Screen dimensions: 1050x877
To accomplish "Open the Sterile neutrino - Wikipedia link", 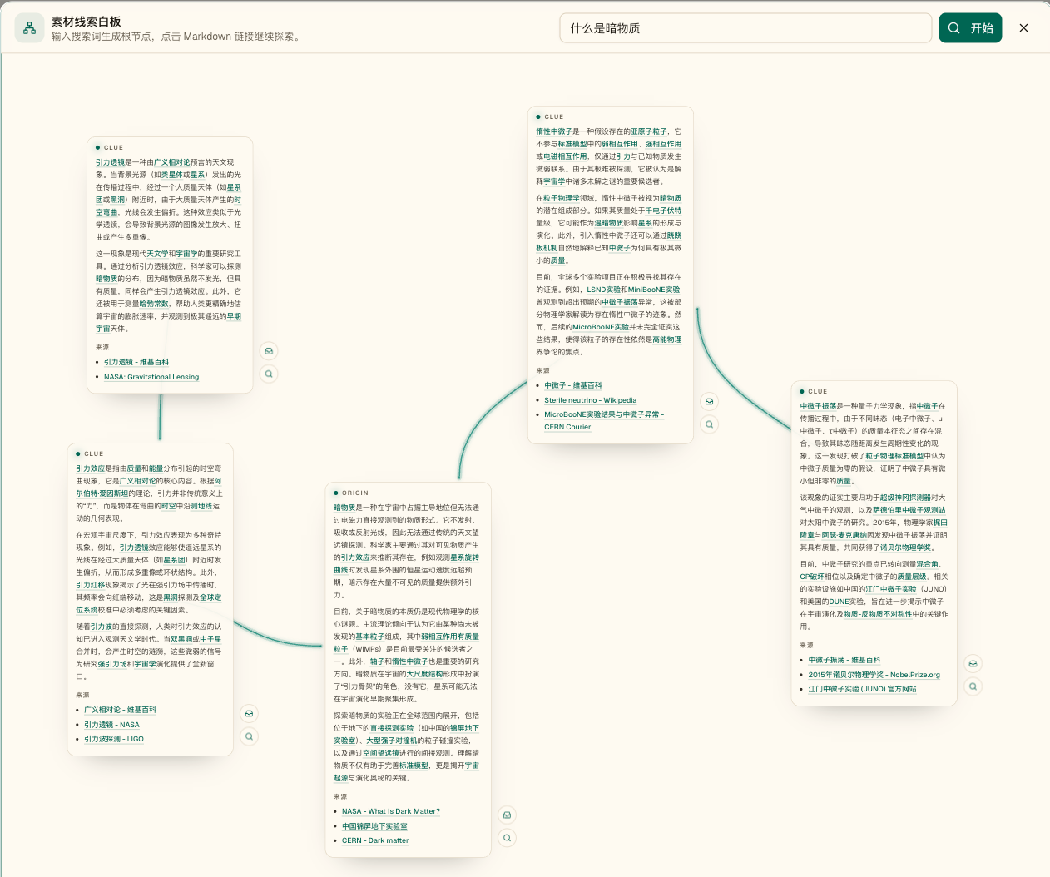I will point(591,400).
